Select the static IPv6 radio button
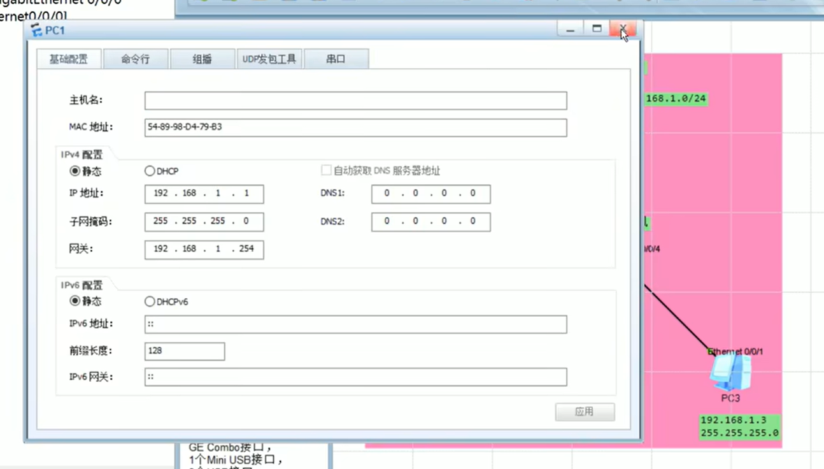824x469 pixels. coord(75,301)
